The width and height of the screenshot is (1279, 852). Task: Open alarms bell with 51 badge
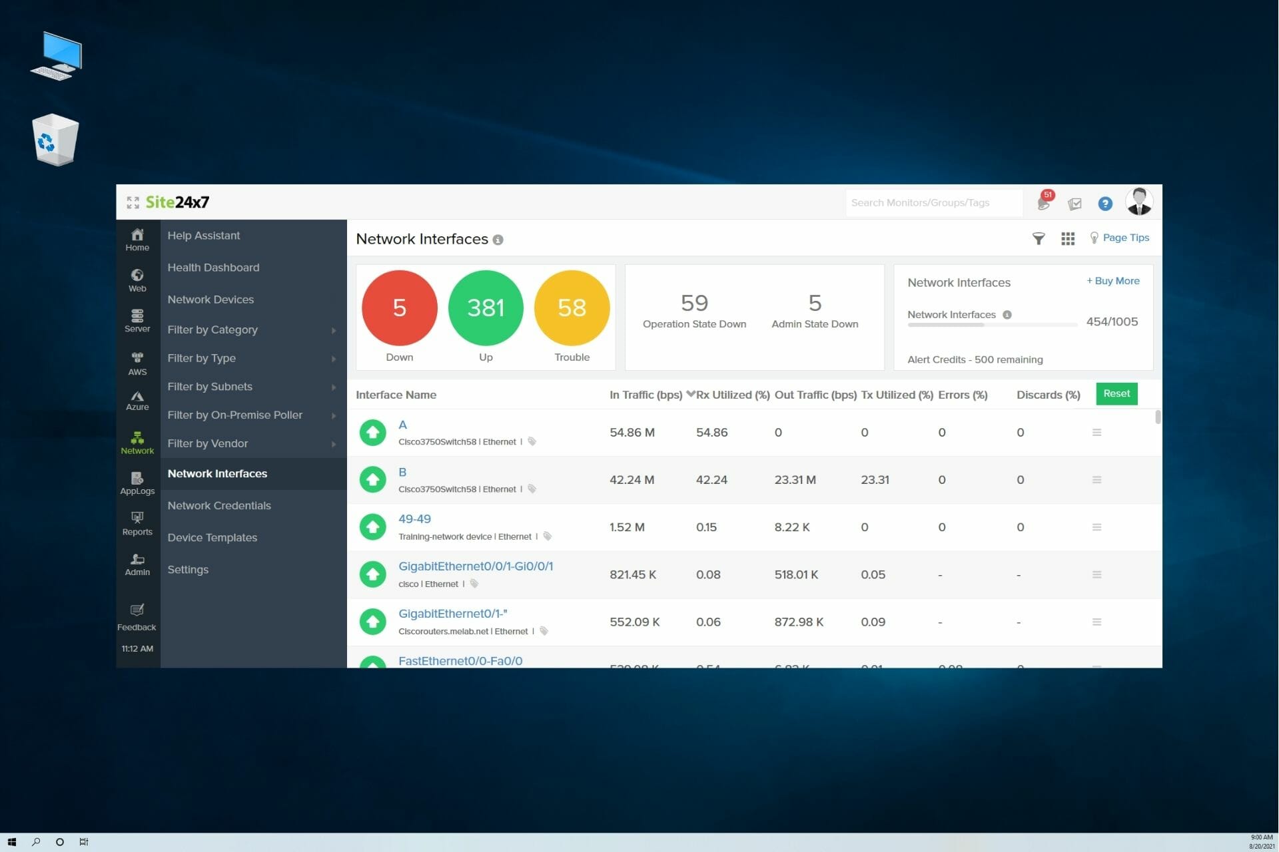click(x=1045, y=201)
